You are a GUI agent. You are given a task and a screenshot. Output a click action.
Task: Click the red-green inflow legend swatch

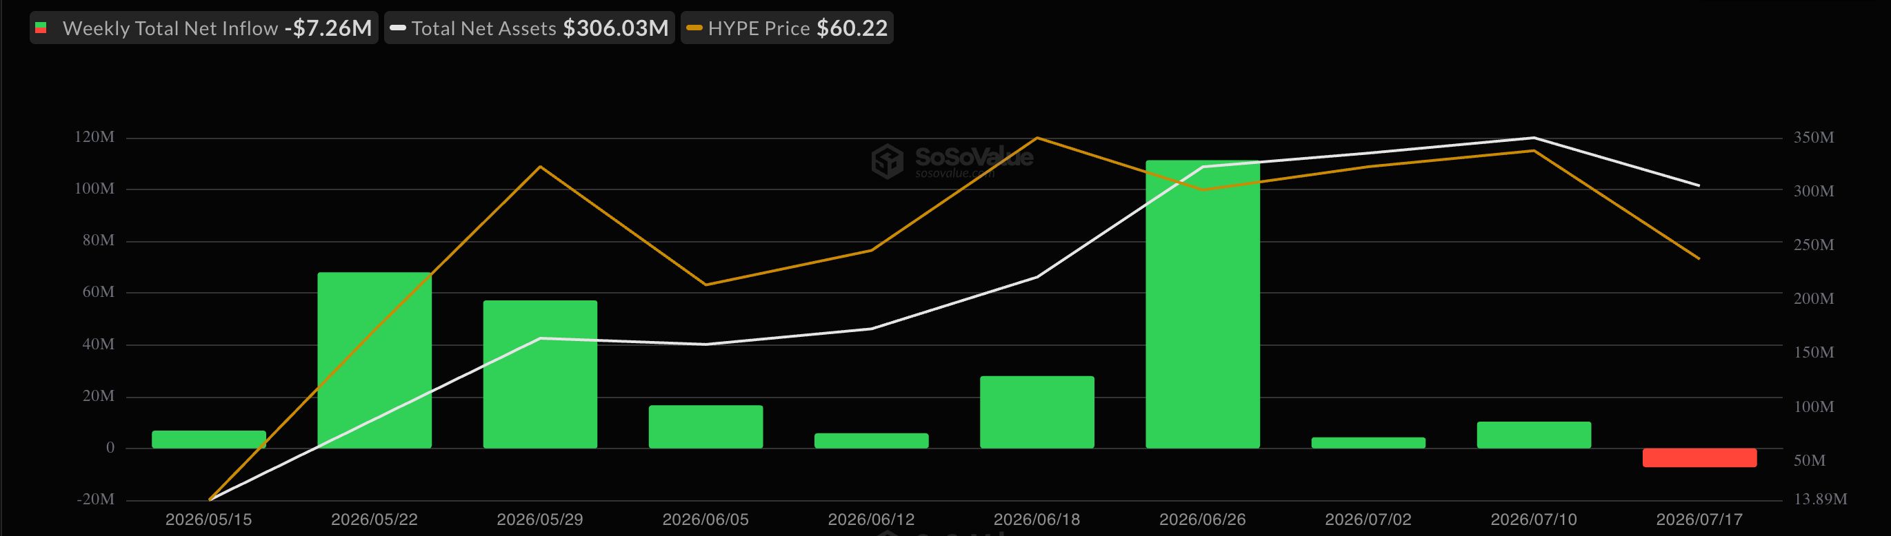coord(41,28)
